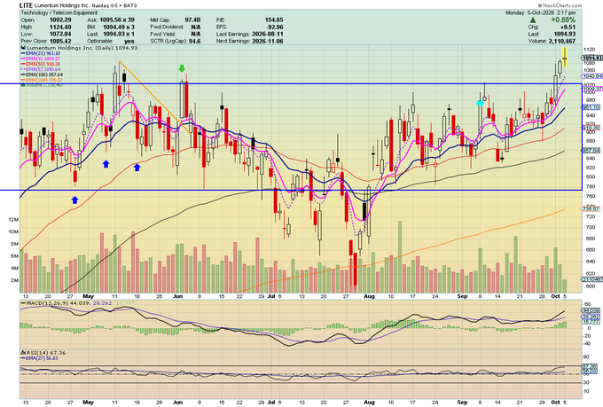This screenshot has width=603, height=407.
Task: Click the P/E value 154.65
Action: pyautogui.click(x=274, y=20)
